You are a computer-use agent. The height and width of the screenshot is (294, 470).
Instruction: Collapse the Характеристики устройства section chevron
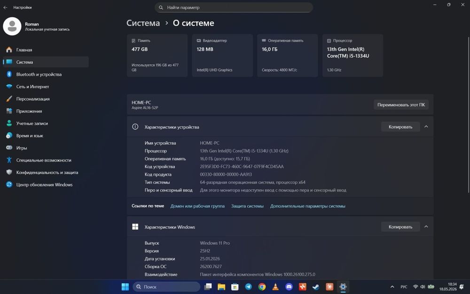point(426,127)
